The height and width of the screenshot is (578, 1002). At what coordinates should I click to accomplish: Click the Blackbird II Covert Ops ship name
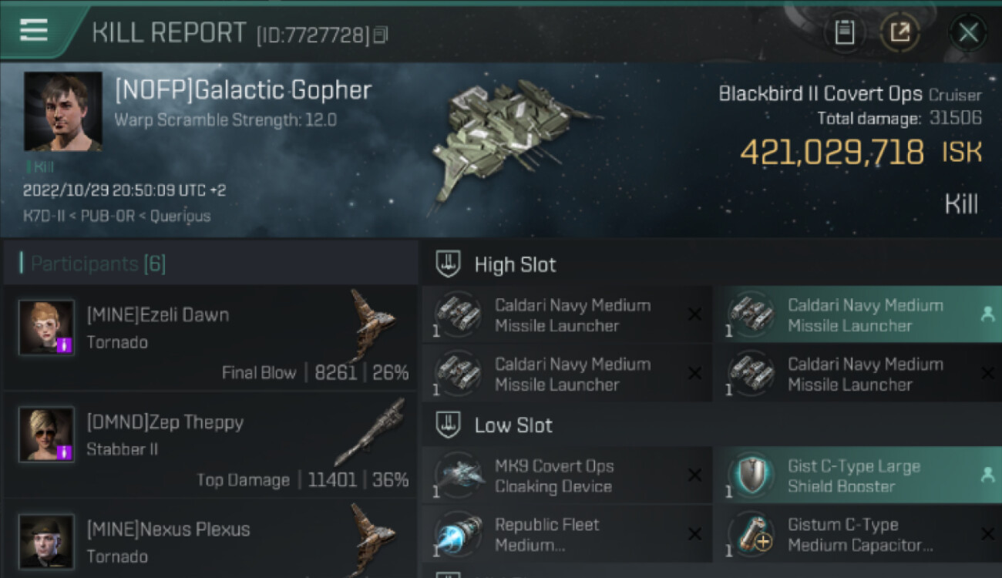(820, 94)
